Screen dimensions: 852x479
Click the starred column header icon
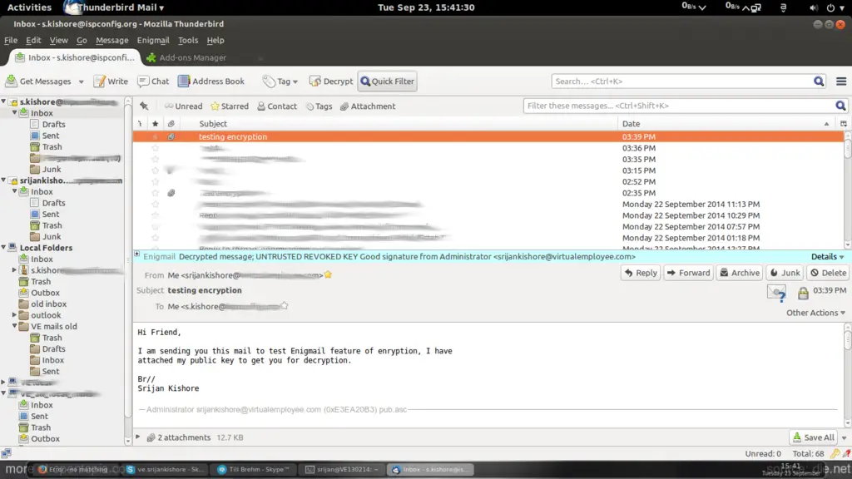(156, 124)
